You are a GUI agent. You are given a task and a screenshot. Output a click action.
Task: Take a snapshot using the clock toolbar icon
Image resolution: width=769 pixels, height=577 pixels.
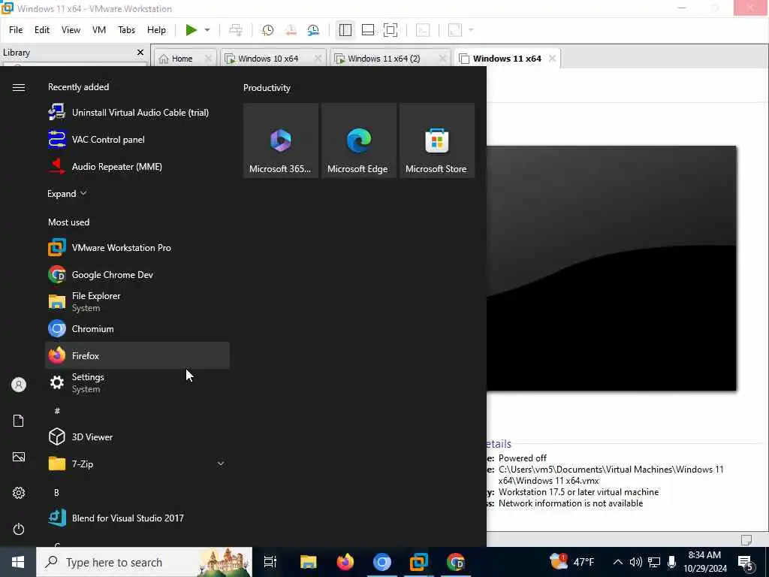point(268,30)
